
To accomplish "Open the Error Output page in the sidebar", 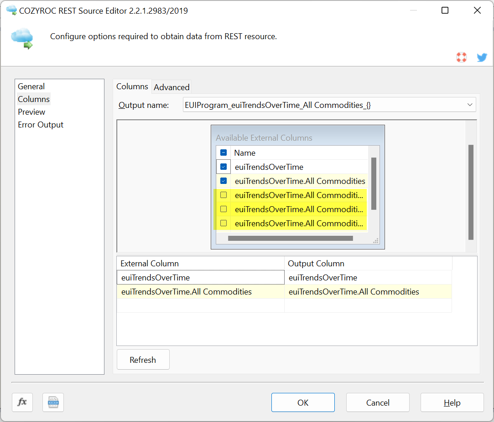I will (x=41, y=125).
